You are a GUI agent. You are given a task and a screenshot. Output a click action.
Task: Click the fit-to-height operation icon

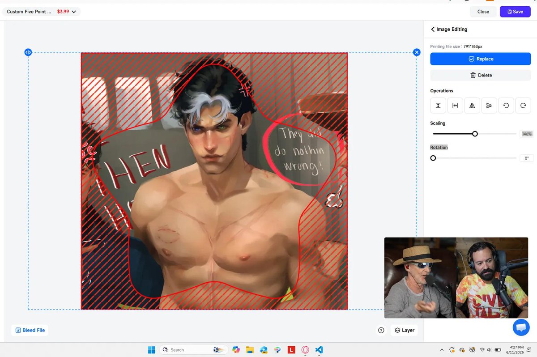click(x=438, y=106)
